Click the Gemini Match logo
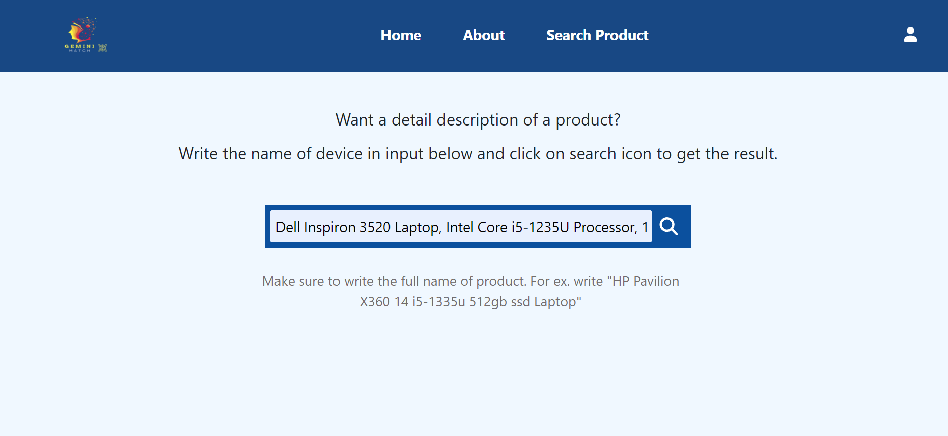Image resolution: width=948 pixels, height=436 pixels. coord(86,35)
